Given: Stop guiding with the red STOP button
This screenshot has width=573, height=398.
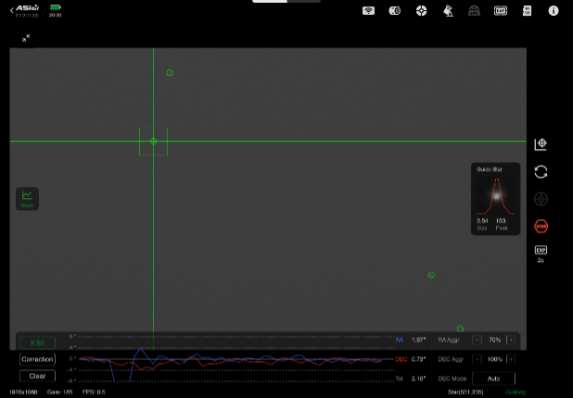Looking at the screenshot, I should tap(541, 226).
